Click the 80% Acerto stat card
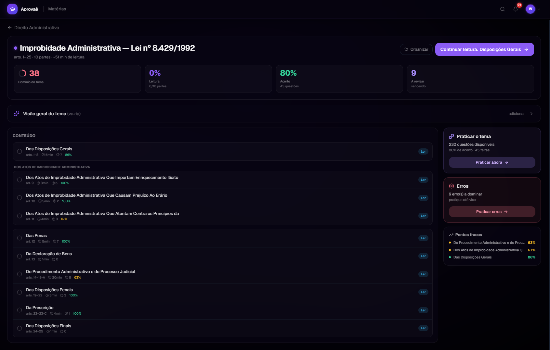 click(339, 79)
